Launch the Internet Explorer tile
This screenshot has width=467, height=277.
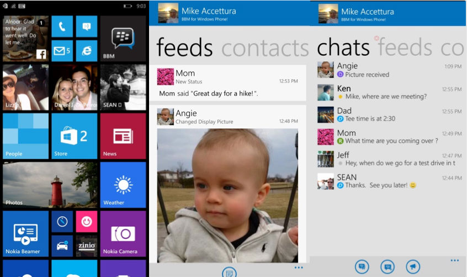[x=87, y=51]
